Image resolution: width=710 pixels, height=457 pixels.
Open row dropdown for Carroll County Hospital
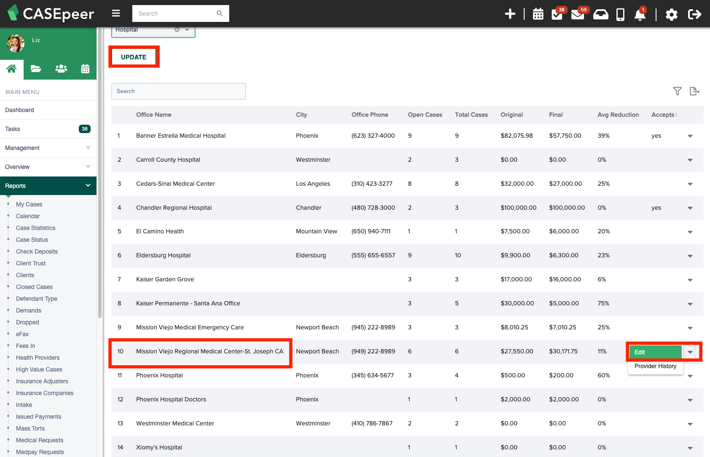pos(690,160)
